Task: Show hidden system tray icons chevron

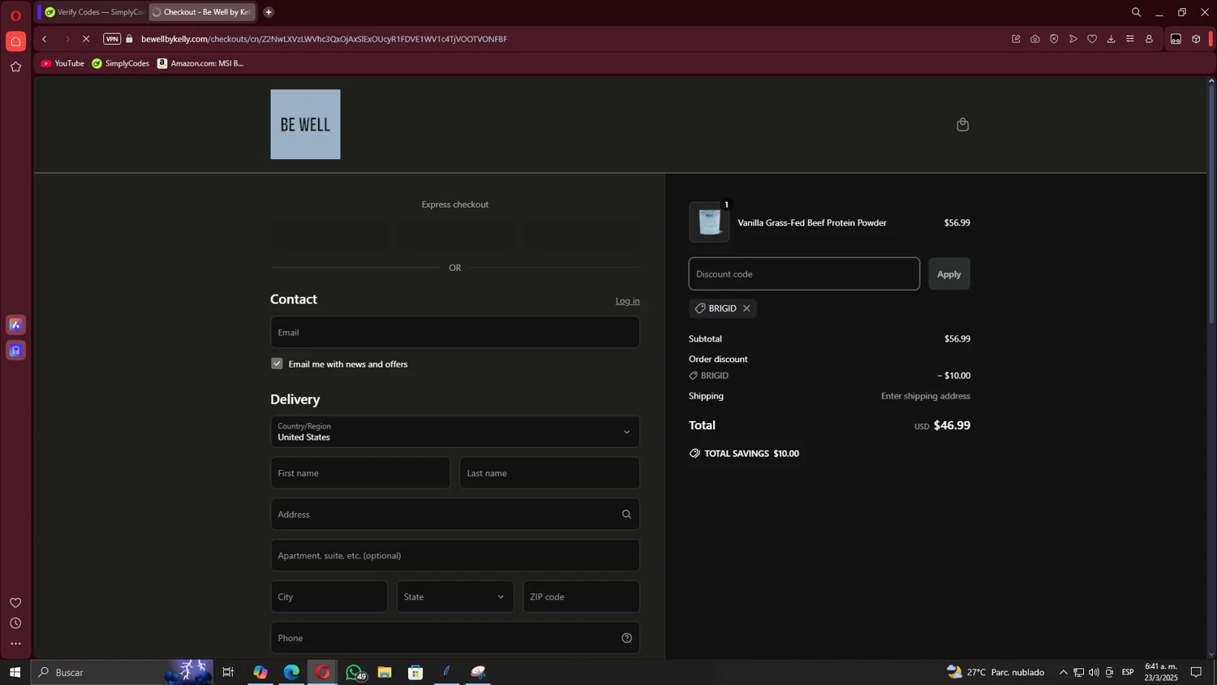Action: click(1063, 672)
